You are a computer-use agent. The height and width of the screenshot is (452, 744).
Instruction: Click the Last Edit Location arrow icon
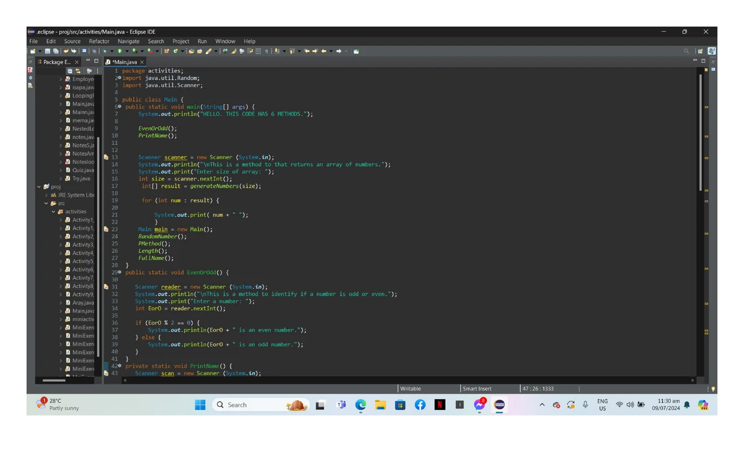[306, 51]
